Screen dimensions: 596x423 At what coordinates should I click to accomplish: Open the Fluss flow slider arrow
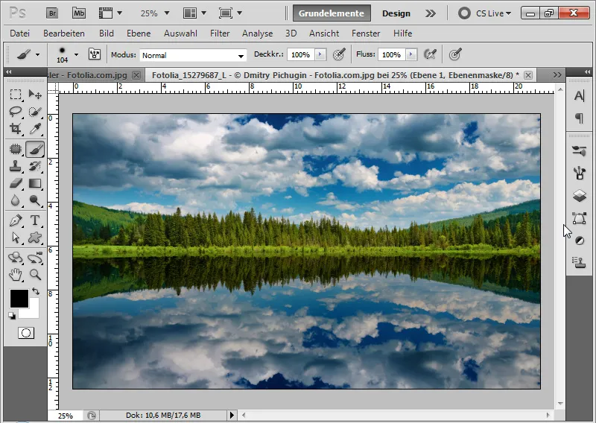(x=411, y=54)
